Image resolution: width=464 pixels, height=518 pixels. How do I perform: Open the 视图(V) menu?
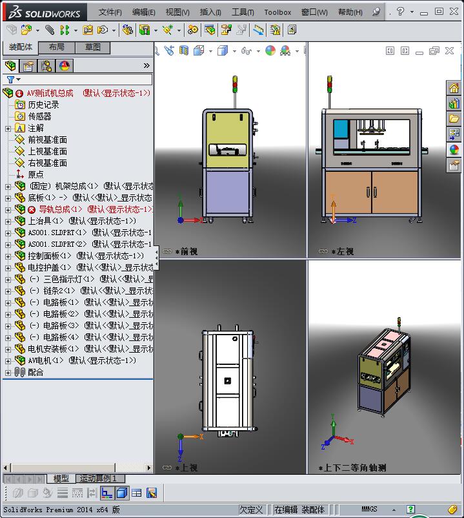coord(177,12)
